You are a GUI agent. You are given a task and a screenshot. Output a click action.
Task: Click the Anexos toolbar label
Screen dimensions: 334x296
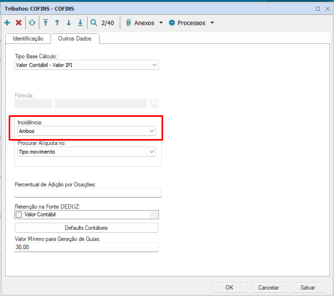(x=144, y=23)
